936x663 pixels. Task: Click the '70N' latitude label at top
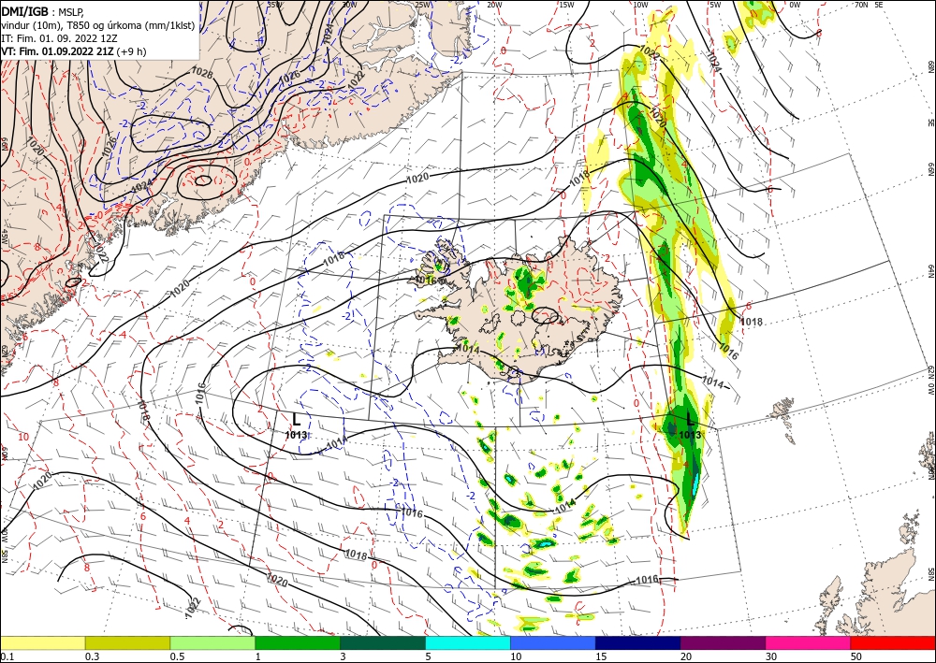[861, 5]
